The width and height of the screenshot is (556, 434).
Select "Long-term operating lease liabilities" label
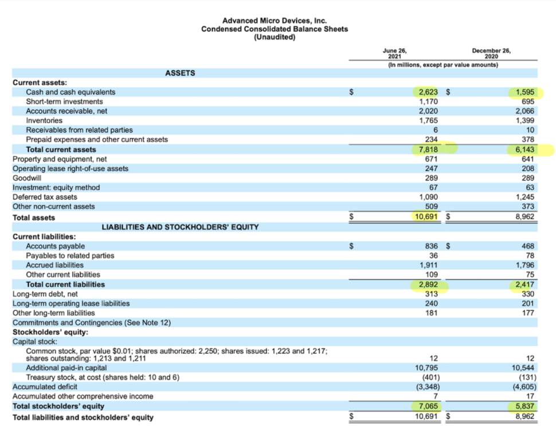(71, 303)
